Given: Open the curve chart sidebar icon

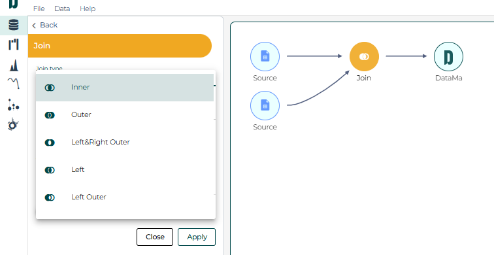Looking at the screenshot, I should coord(14,83).
